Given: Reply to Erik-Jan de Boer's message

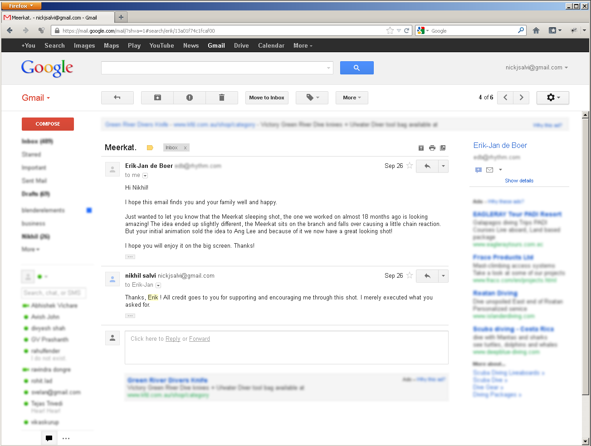Looking at the screenshot, I should (427, 166).
